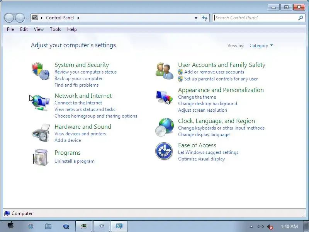Open the Edit menu
Screen dimensions: 309x232
point(24,29)
